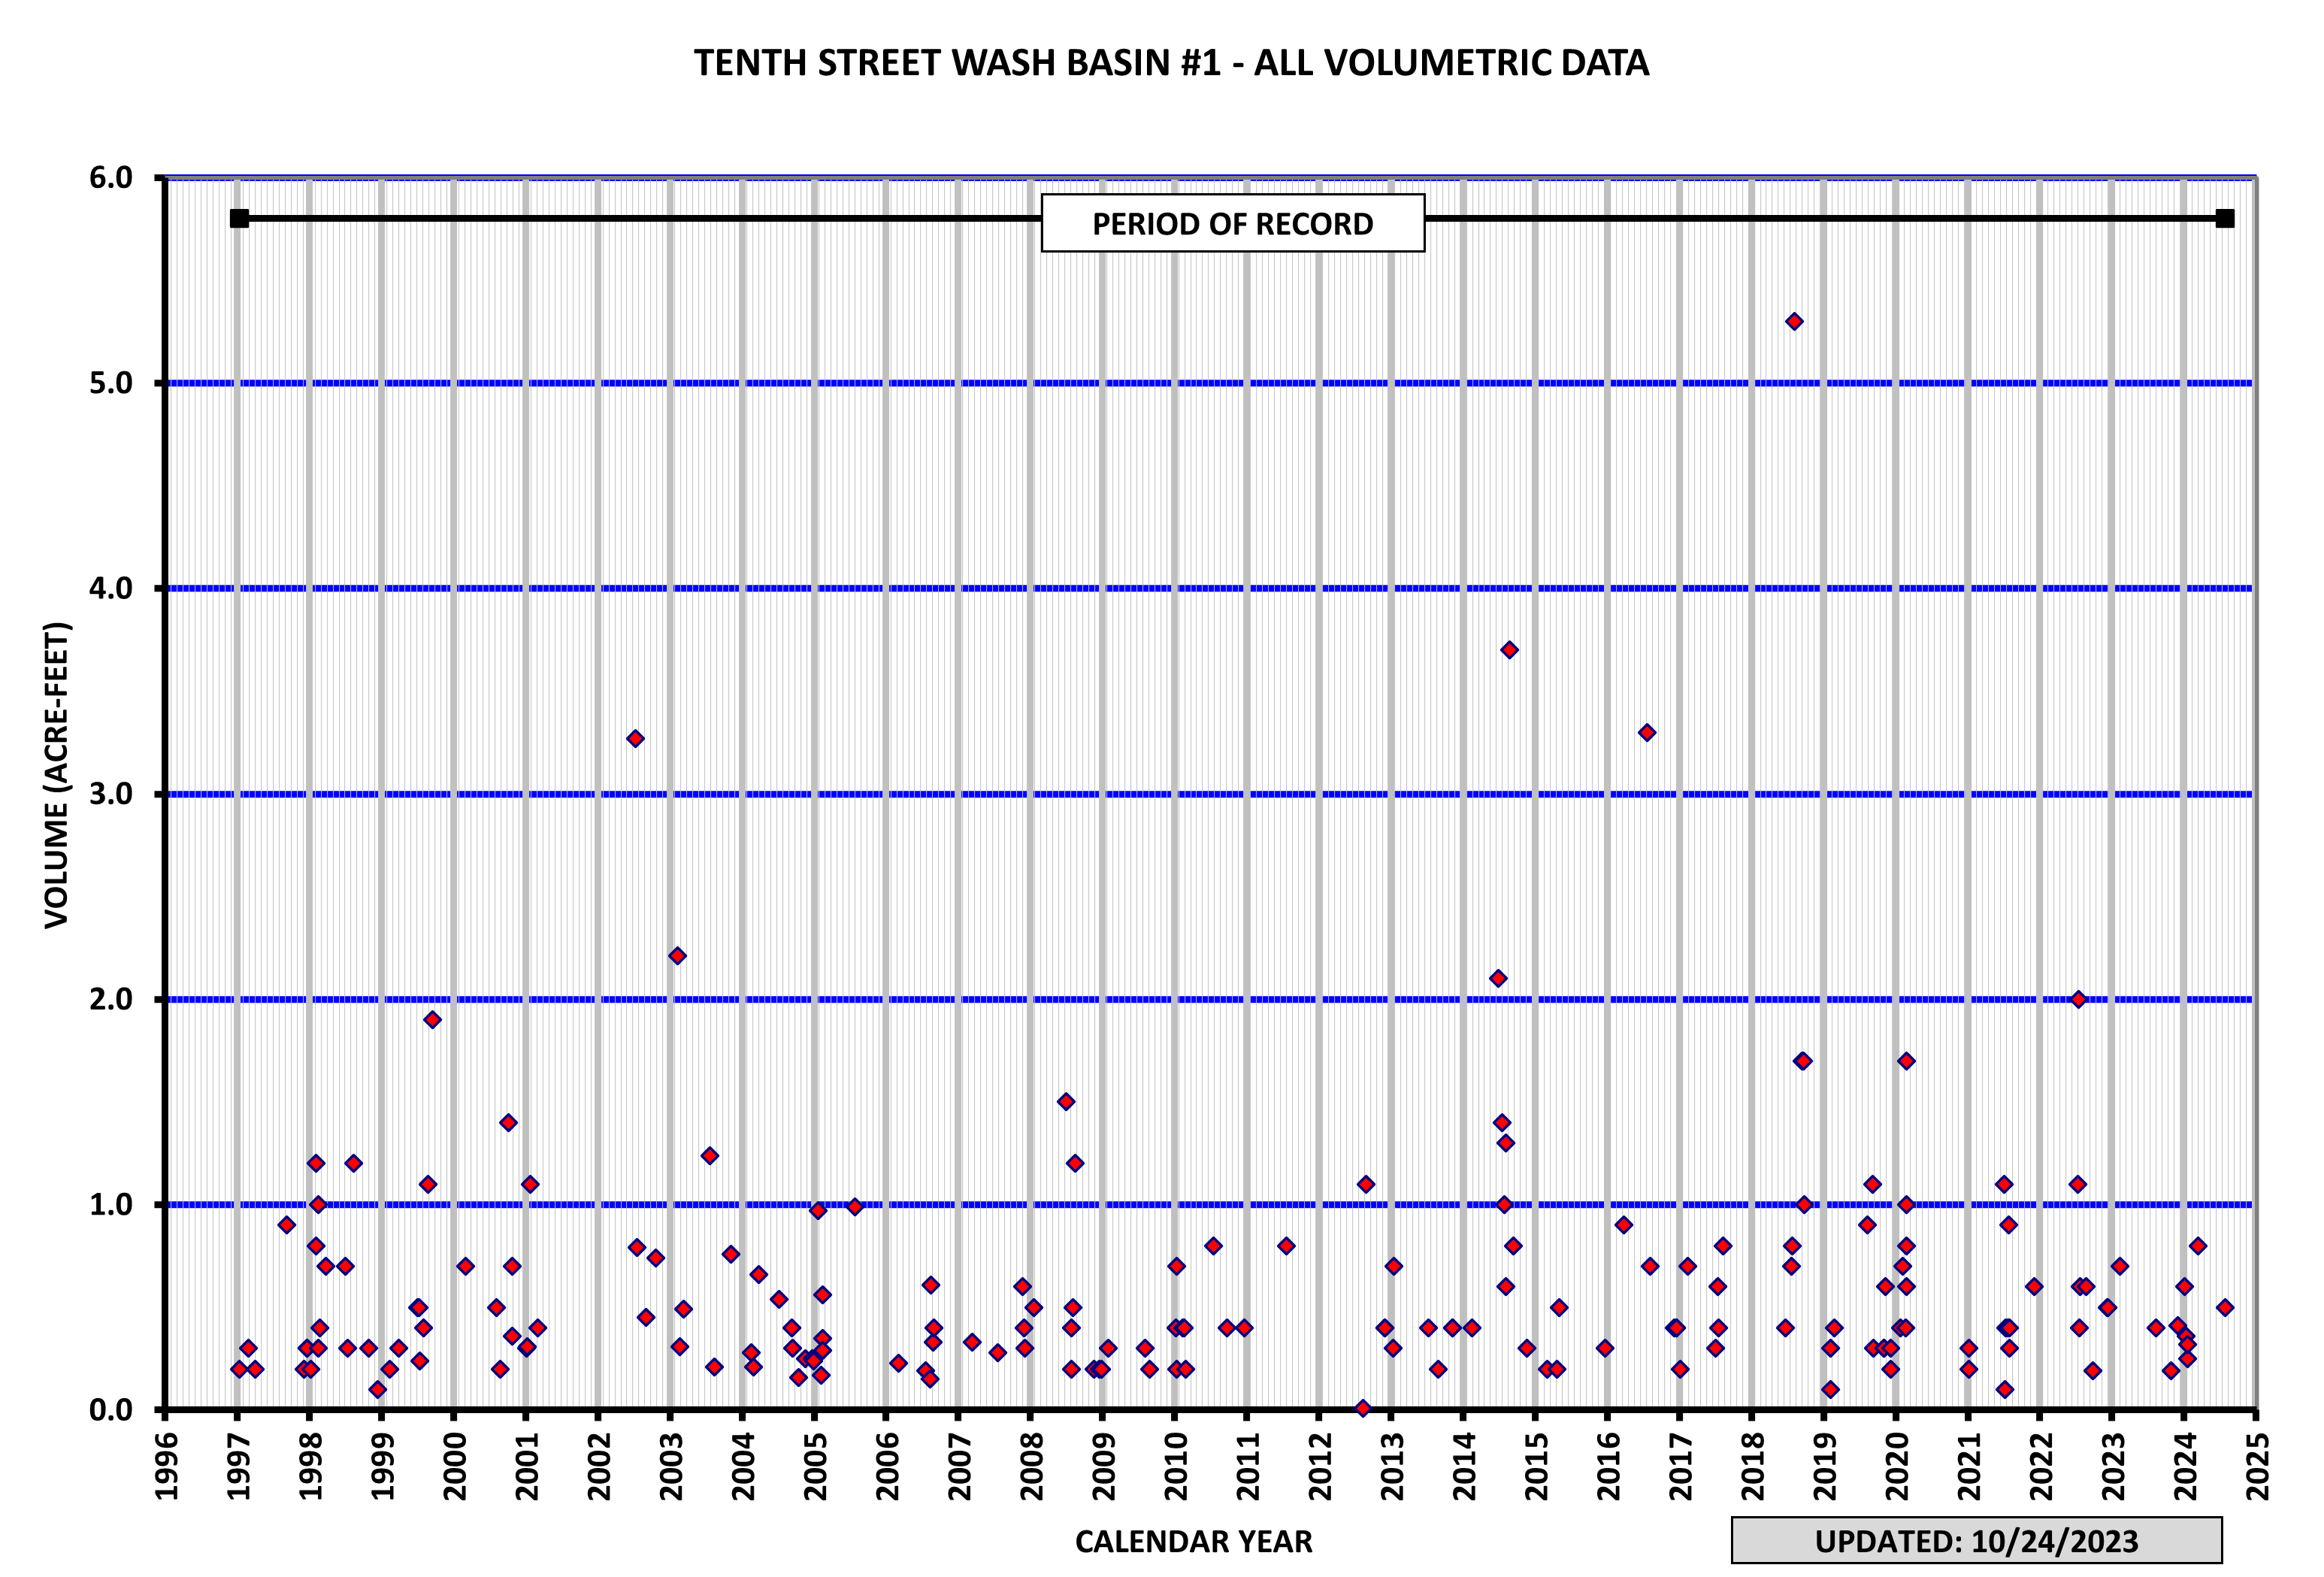Click the x-axis year label '2007'
Screen dimensions: 2324x1577
click(959, 1466)
